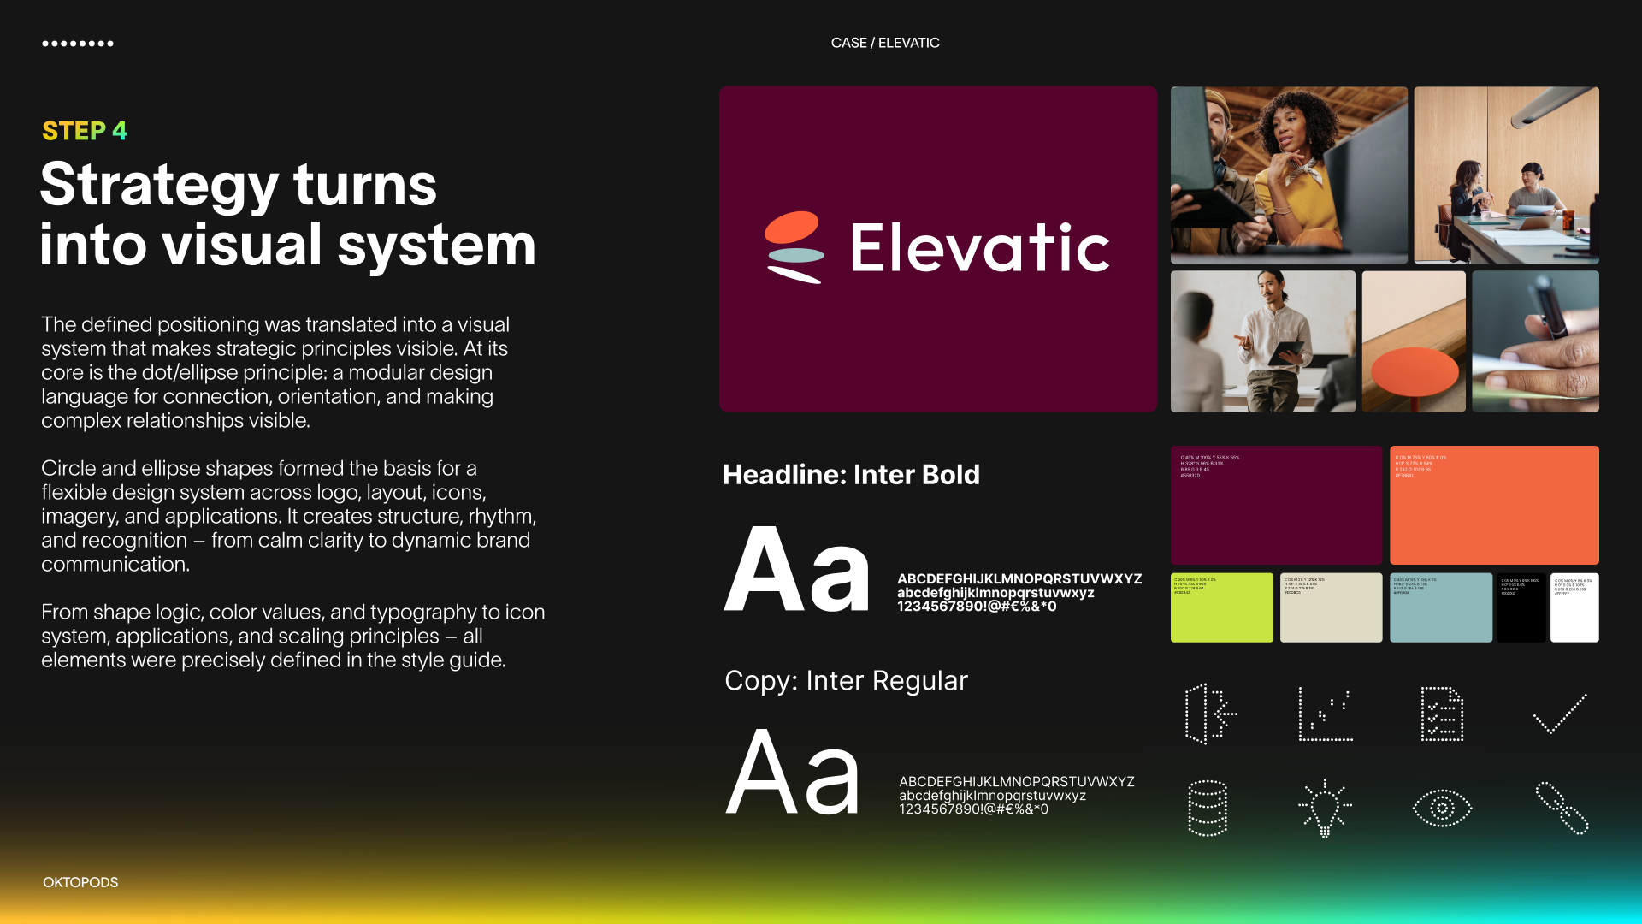Click the dotted eye icon

click(x=1442, y=808)
